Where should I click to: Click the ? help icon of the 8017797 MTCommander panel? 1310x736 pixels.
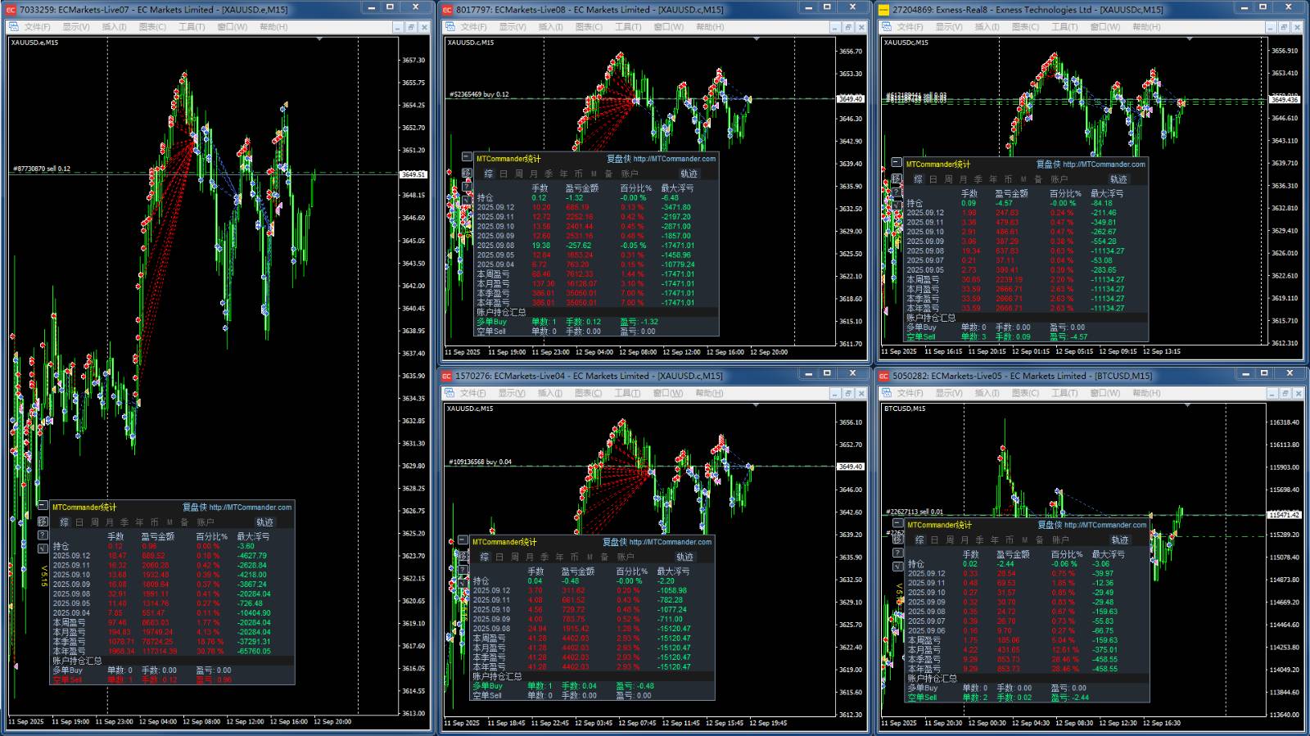coord(467,186)
